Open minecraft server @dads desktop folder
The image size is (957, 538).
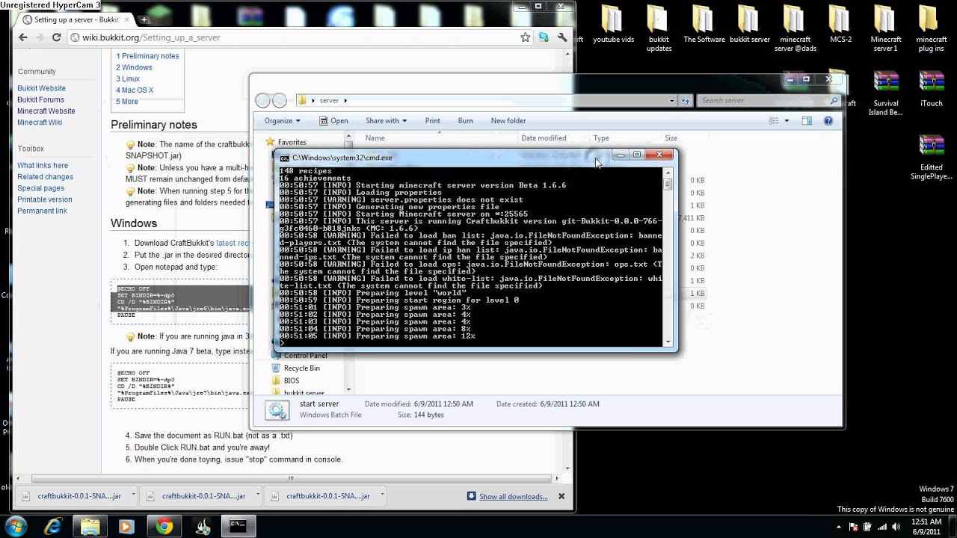coord(795,28)
